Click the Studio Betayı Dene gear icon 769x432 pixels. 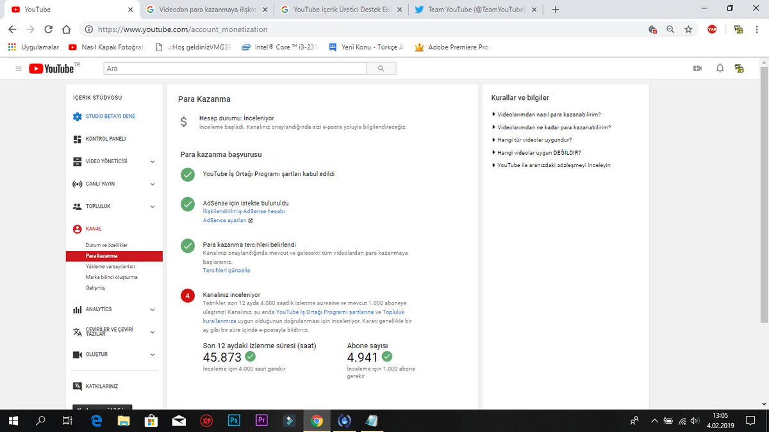coord(77,116)
